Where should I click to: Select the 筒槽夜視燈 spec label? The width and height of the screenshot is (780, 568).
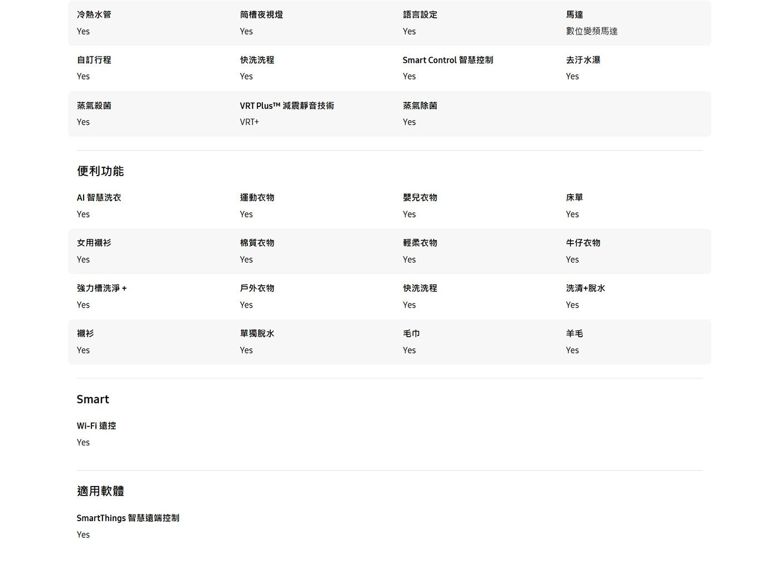[x=261, y=14]
